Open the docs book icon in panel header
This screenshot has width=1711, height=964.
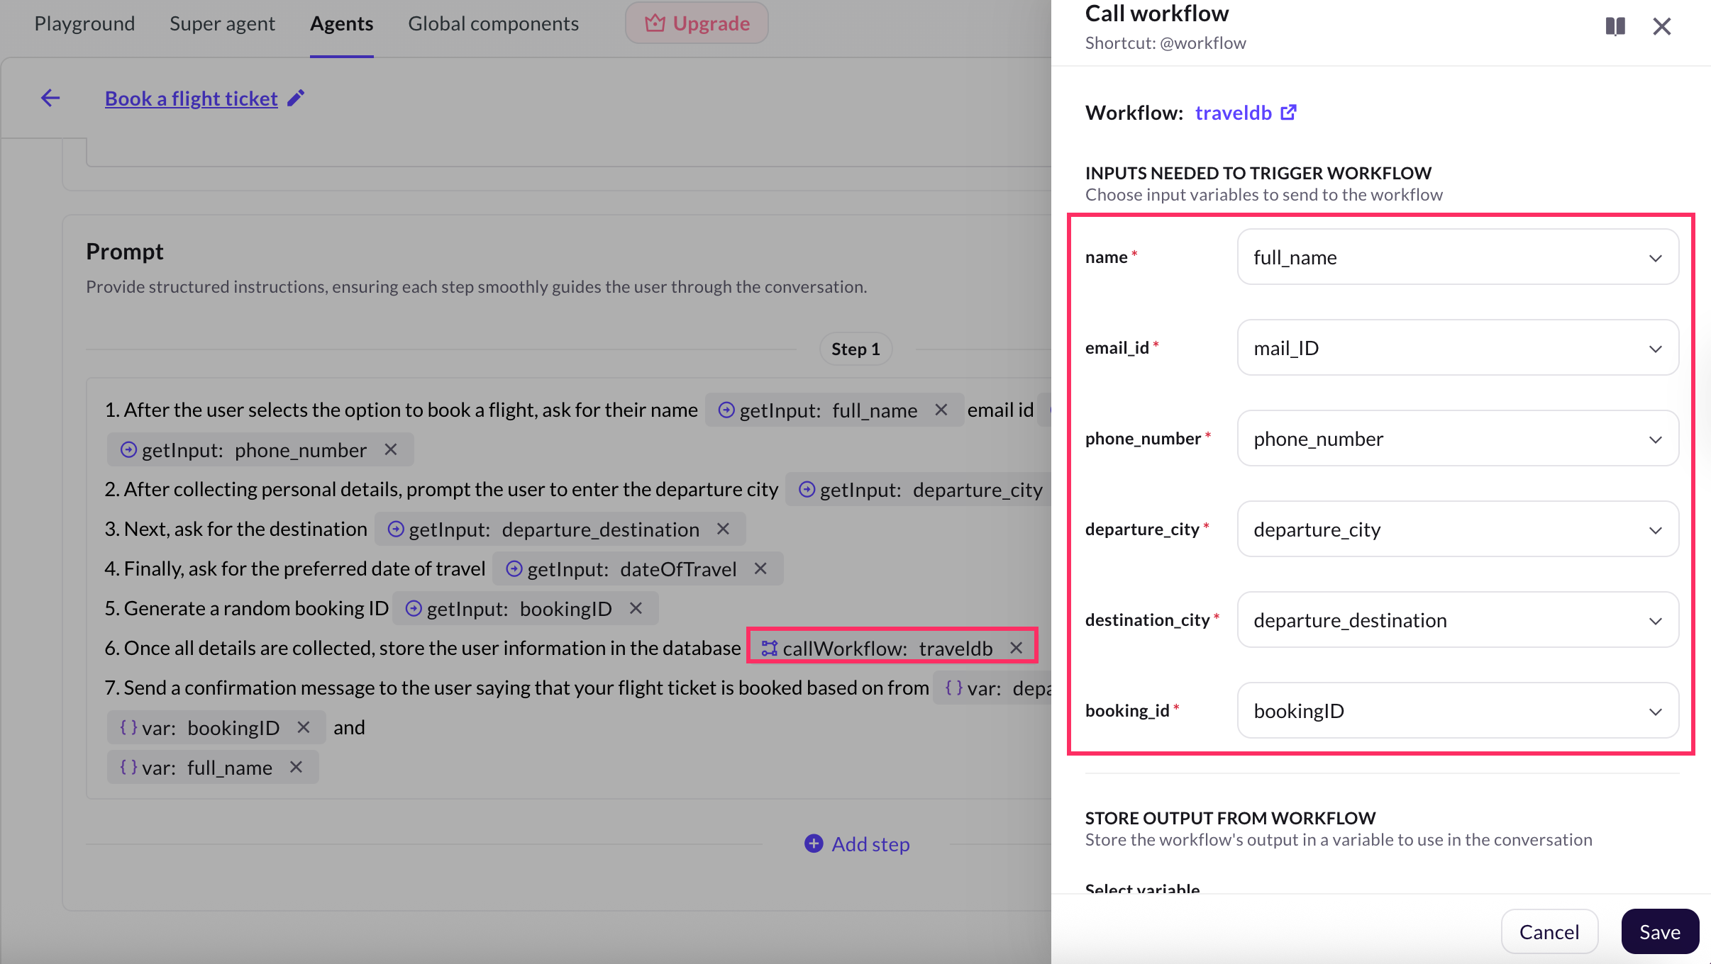point(1615,27)
